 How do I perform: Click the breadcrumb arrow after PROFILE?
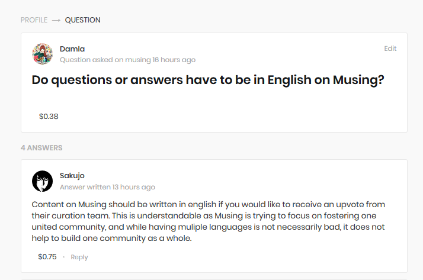(56, 20)
